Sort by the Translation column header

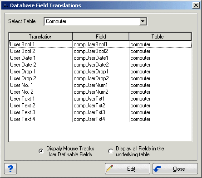tap(40, 37)
